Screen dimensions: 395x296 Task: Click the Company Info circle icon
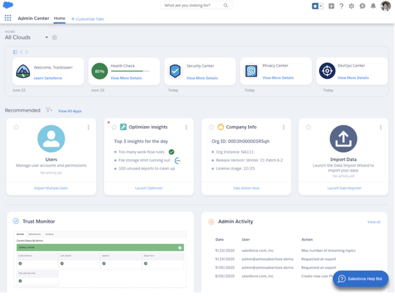[221, 127]
